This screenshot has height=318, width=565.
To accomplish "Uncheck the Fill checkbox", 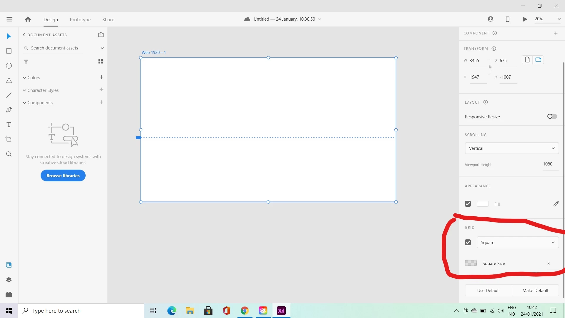I will (x=468, y=204).
